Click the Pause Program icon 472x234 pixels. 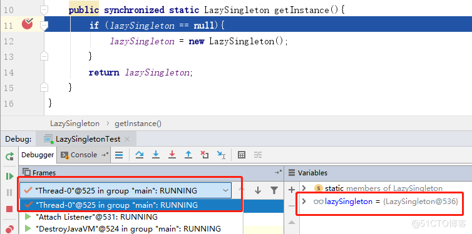coord(9,192)
